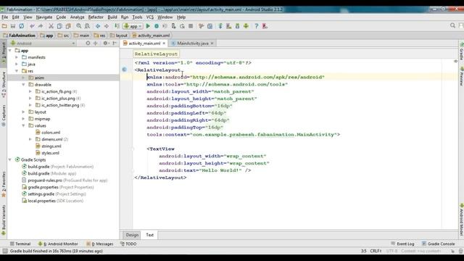Click the Copy toolbar icon

(59, 26)
